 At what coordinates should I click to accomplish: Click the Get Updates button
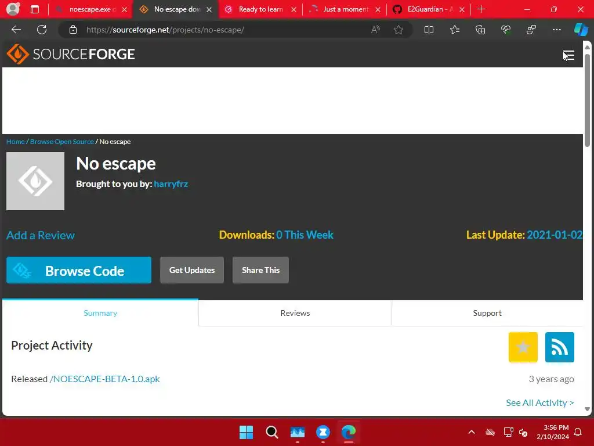pyautogui.click(x=192, y=270)
